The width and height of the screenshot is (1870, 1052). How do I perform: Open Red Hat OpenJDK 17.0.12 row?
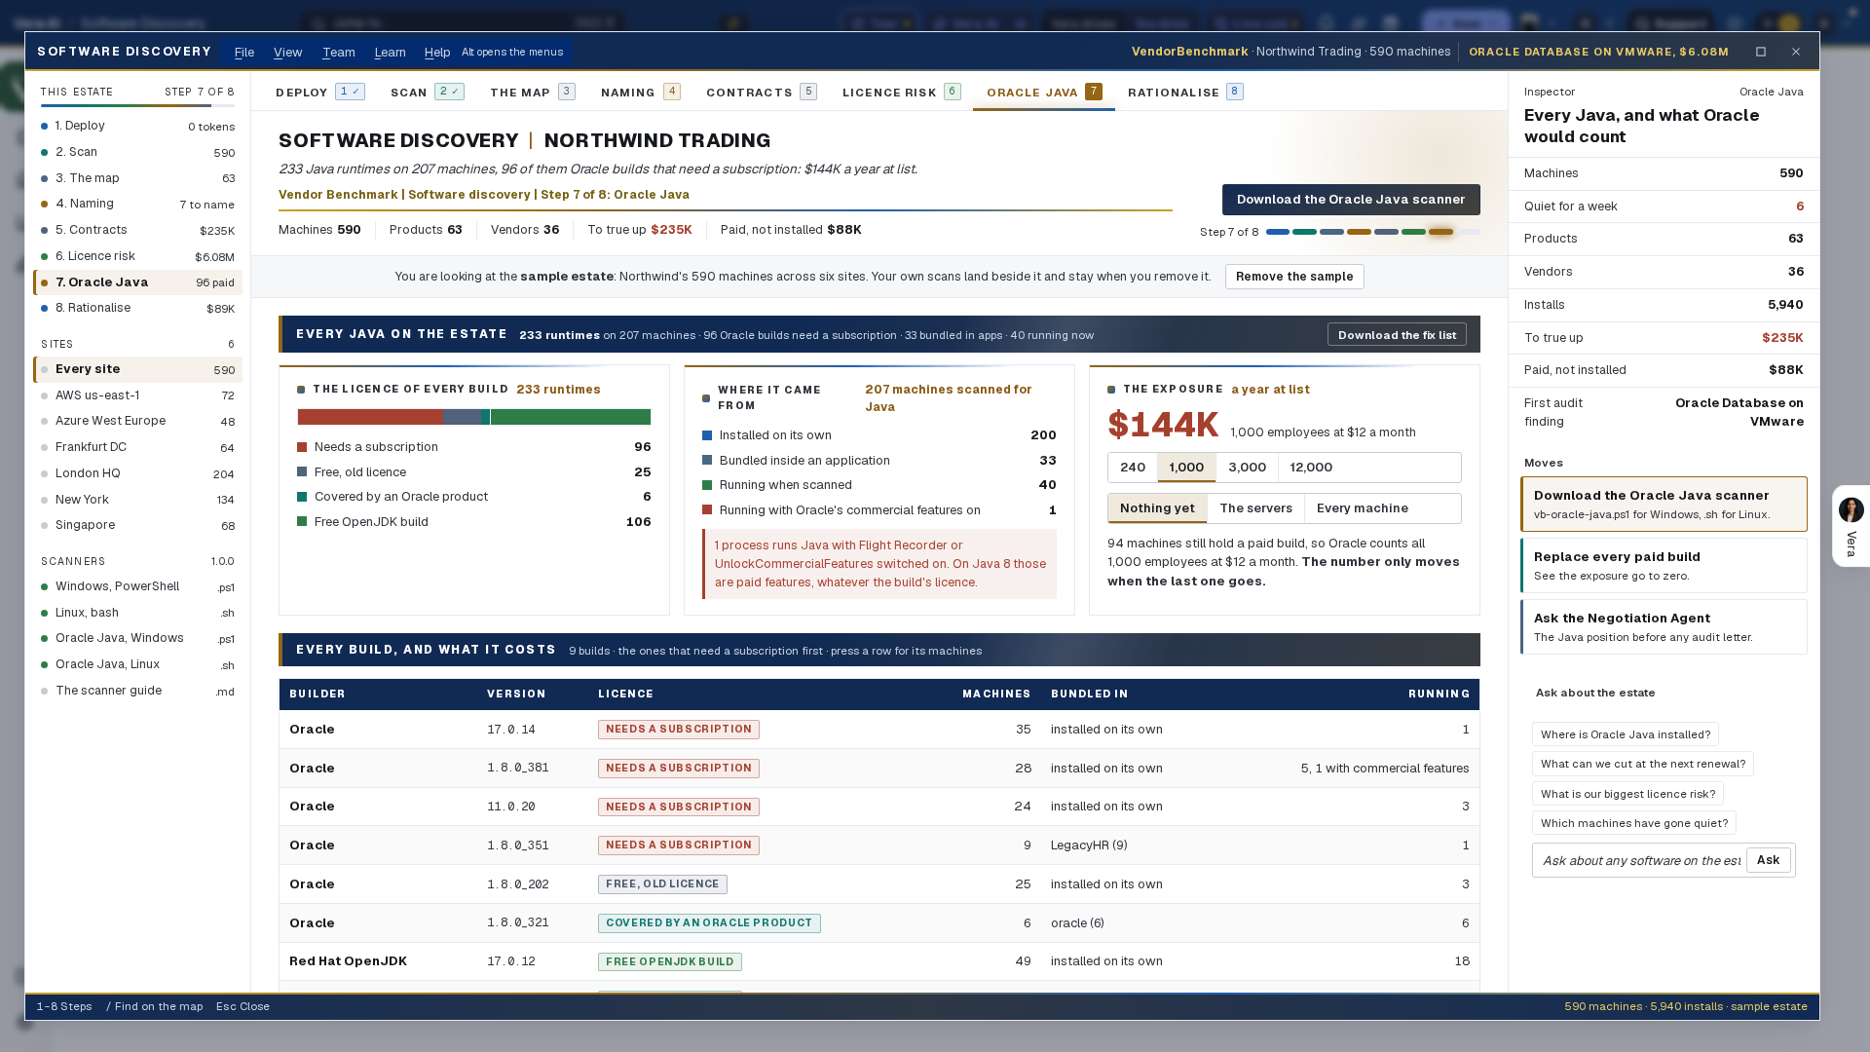coord(879,961)
